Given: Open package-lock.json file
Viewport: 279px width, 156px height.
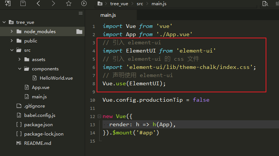Looking at the screenshot, I should [x=44, y=134].
